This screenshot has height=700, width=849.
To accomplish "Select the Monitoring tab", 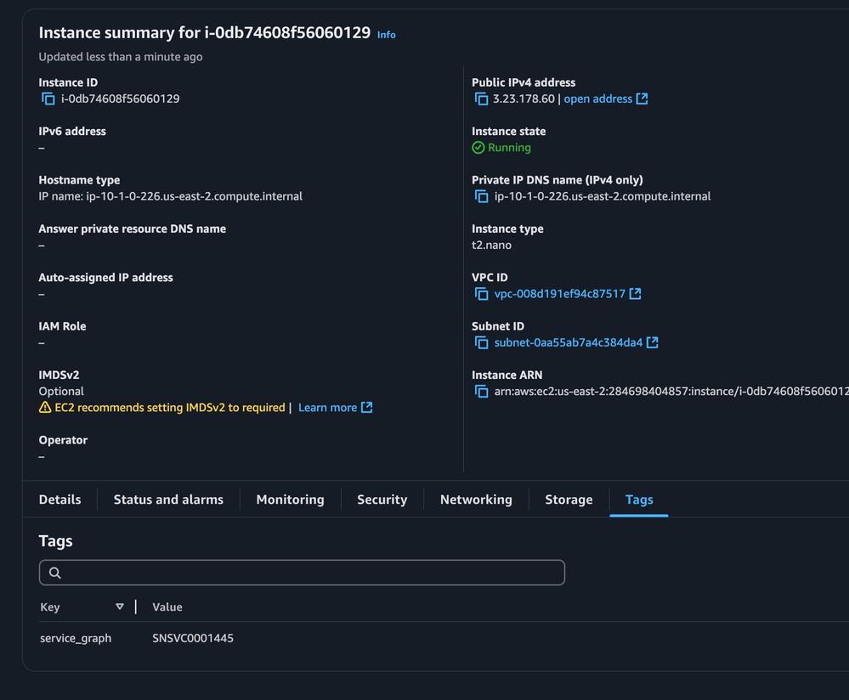I will click(x=289, y=500).
